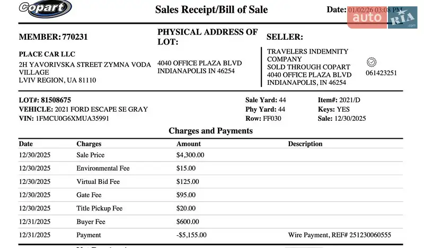
Task: Click the seal badge icon above 061423251
Action: pyautogui.click(x=371, y=62)
